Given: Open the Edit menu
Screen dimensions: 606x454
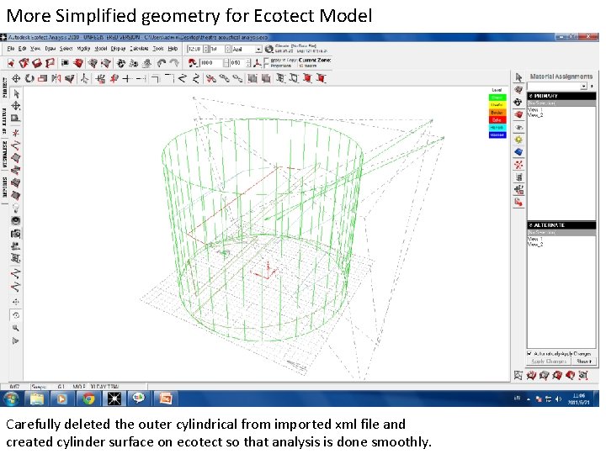Looking at the screenshot, I should click(x=23, y=49).
